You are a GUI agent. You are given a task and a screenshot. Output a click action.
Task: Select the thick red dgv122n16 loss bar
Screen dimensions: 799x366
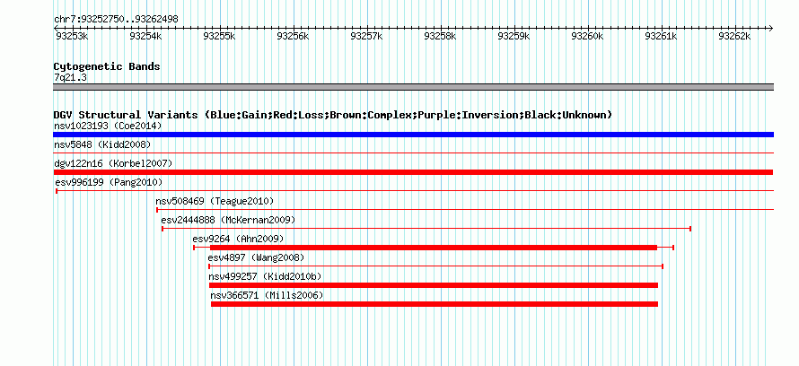click(x=413, y=172)
